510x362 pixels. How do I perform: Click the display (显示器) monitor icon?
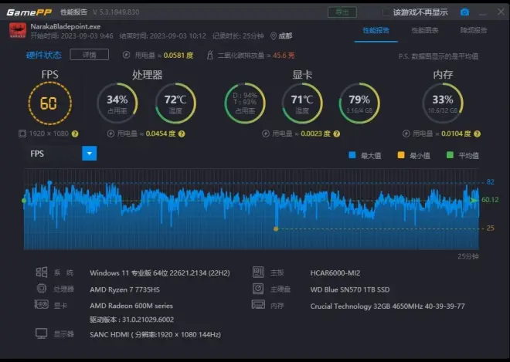pos(41,333)
